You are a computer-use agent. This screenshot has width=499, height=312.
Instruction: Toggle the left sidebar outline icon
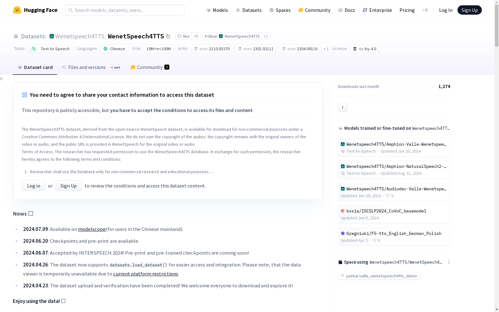click(x=2, y=79)
